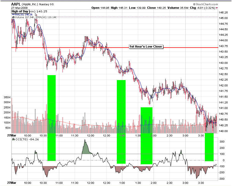The width and height of the screenshot is (232, 186).
Task: Click the 300 value on the CCI scale
Action: tap(222, 142)
